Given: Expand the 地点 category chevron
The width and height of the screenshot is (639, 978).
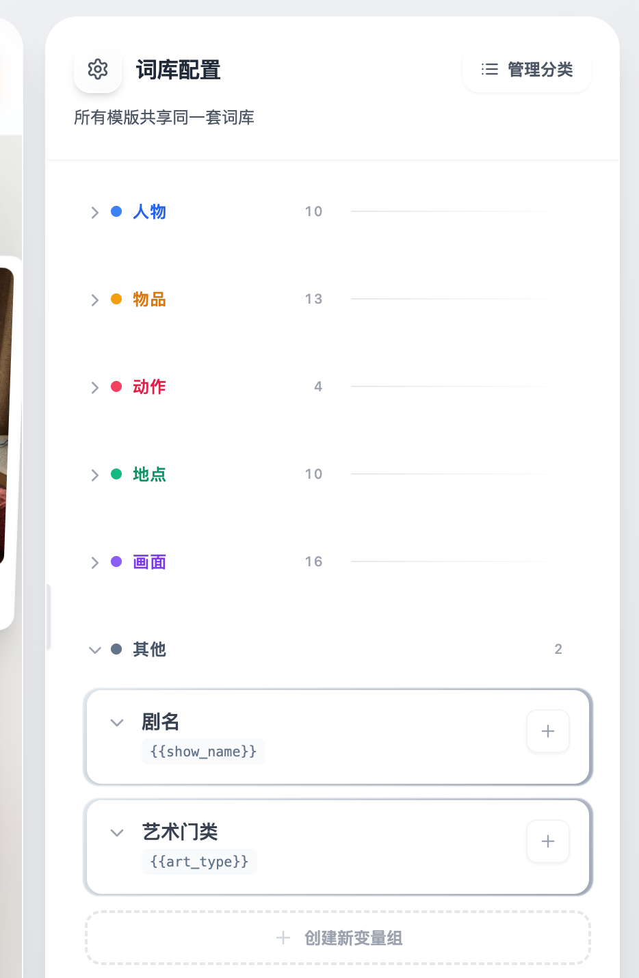Looking at the screenshot, I should coord(94,475).
